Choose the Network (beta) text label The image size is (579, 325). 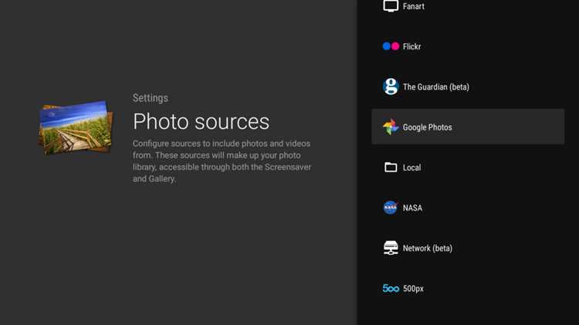click(x=427, y=248)
